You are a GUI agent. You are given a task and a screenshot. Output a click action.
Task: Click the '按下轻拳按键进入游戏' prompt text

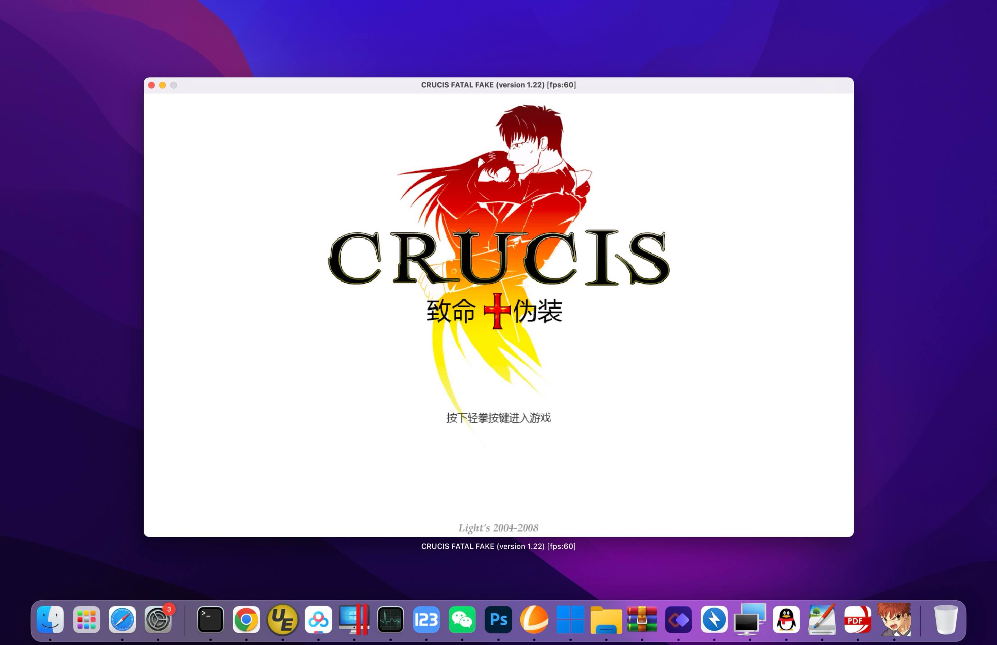point(498,417)
